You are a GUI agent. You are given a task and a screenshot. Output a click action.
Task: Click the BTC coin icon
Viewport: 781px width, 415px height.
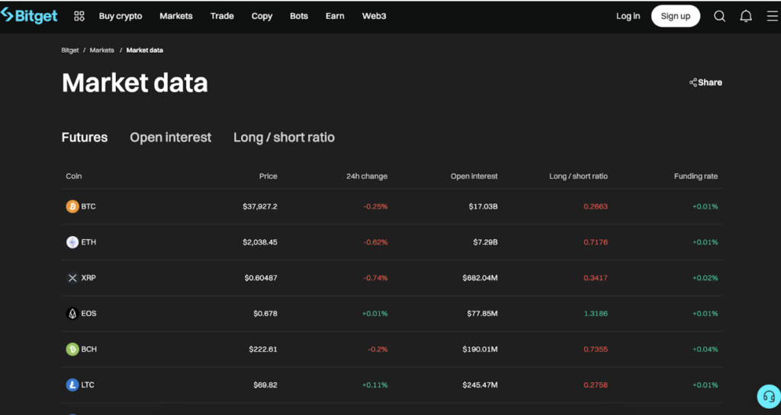tap(72, 206)
